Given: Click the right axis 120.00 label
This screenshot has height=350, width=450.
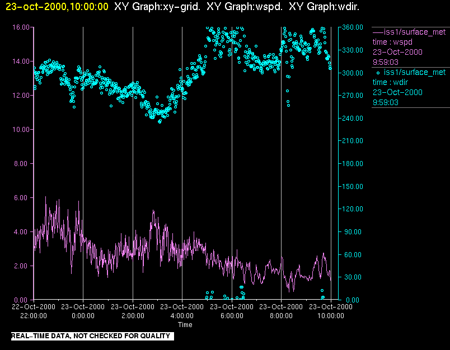Looking at the screenshot, I should coord(353,209).
